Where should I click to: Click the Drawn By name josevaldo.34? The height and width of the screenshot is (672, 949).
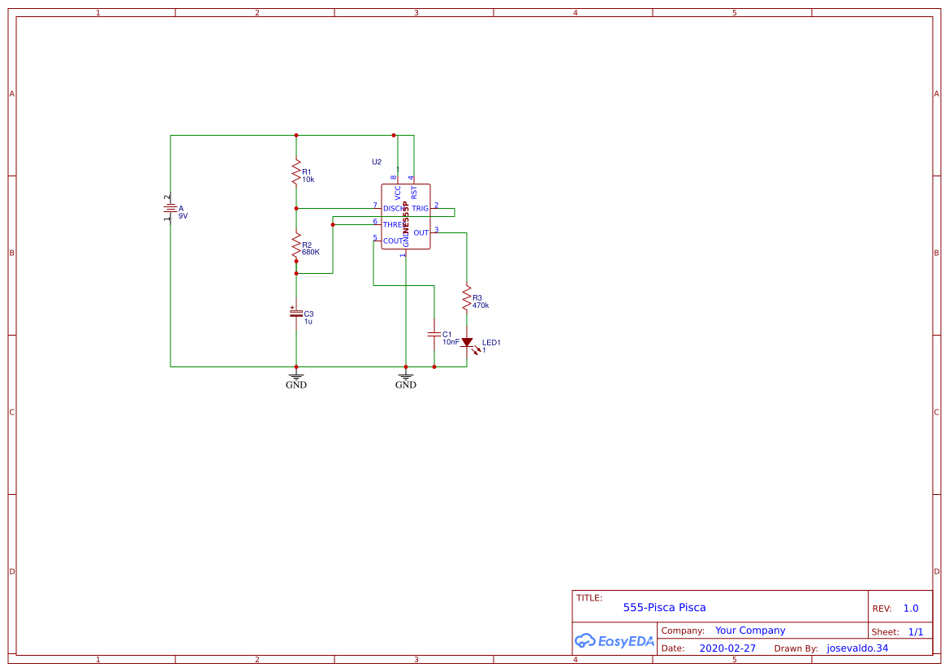tap(857, 648)
